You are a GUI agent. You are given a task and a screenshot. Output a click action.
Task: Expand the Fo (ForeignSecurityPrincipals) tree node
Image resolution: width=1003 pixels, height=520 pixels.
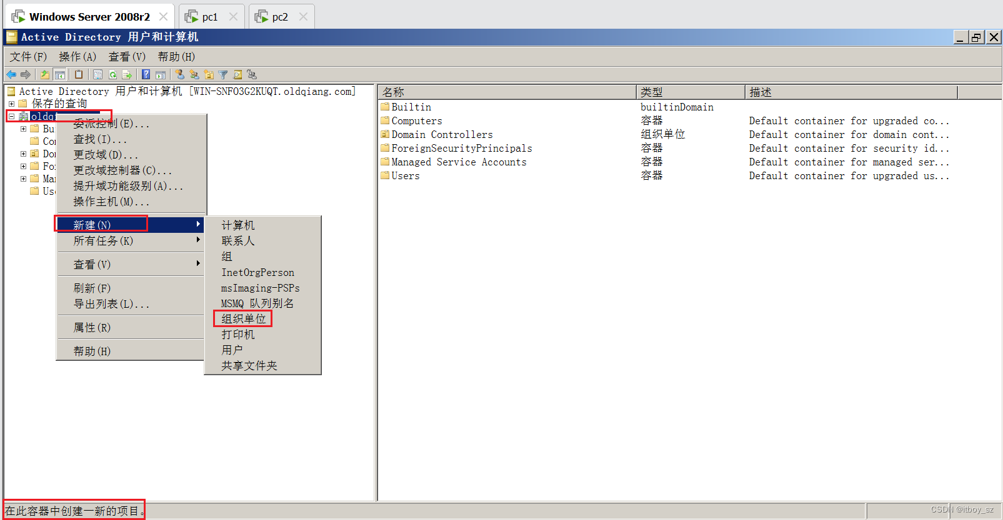tap(23, 166)
